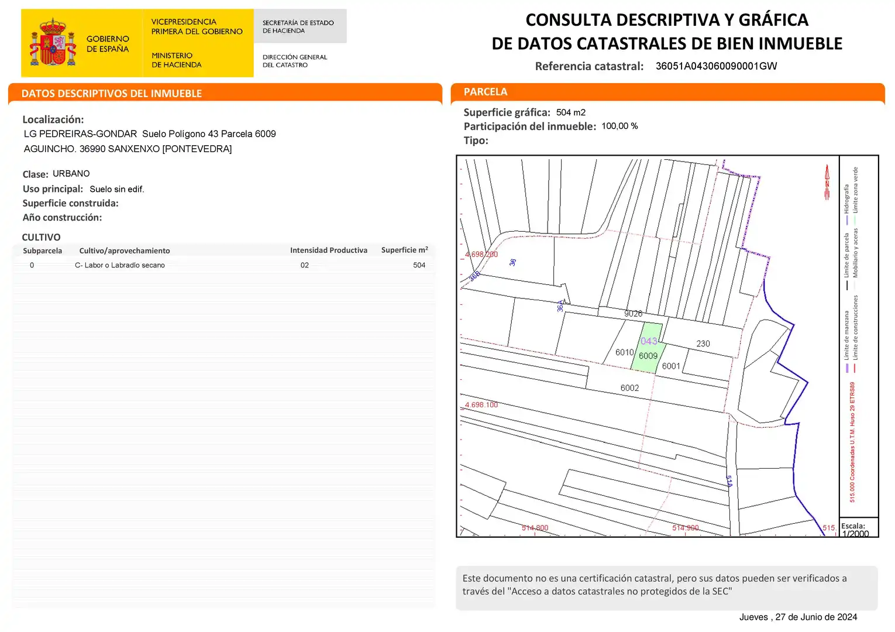Click the 'Cultivo/aprovechamiento' column header

125,250
